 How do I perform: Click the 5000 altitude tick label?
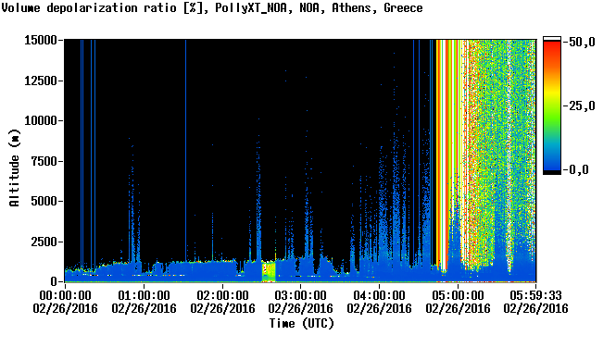click(x=44, y=201)
